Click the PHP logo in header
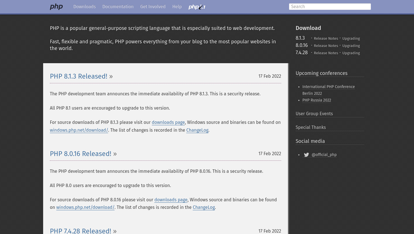The image size is (414, 234). [56, 7]
